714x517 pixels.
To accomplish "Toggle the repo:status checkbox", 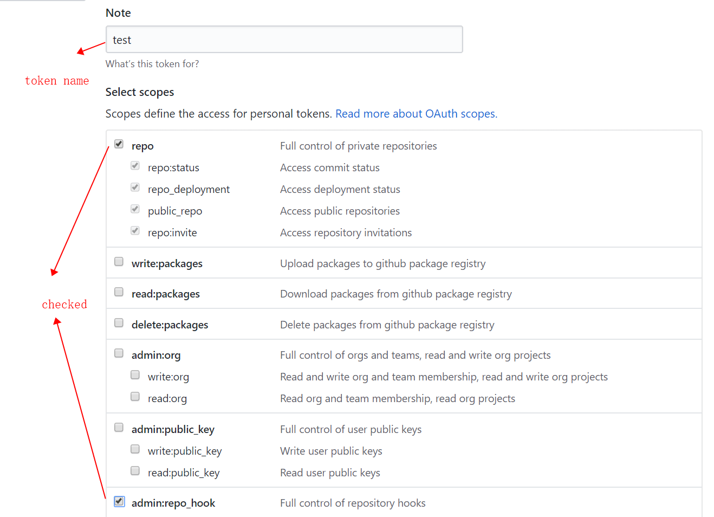I will (135, 166).
